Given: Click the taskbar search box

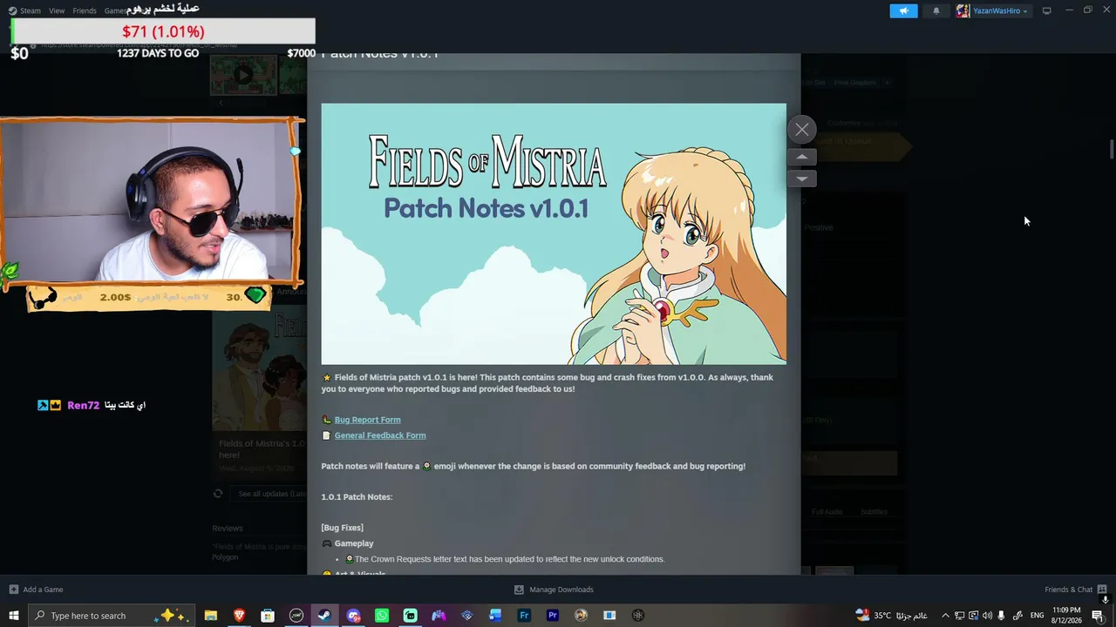Looking at the screenshot, I should pos(112,616).
